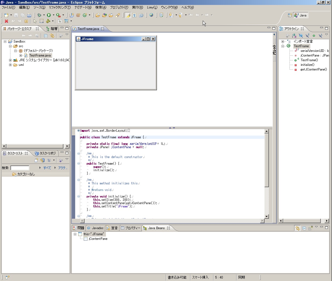The height and width of the screenshot is (281, 332).
Task: Click the Save icon in toolbar
Action: [x=16, y=15]
